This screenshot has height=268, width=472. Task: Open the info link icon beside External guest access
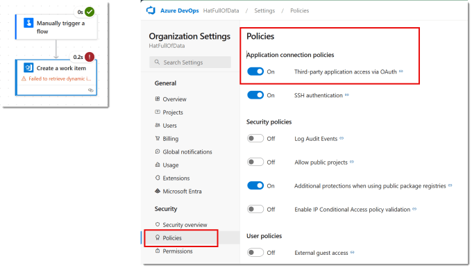tap(353, 252)
